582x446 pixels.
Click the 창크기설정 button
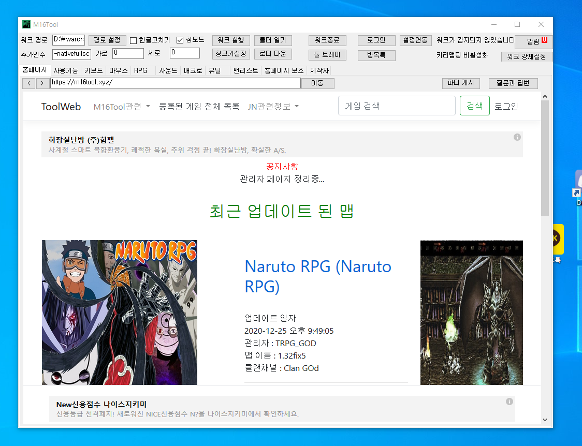tap(231, 54)
